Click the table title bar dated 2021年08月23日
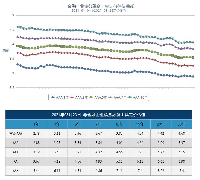The height and width of the screenshot is (180, 200). point(99,115)
